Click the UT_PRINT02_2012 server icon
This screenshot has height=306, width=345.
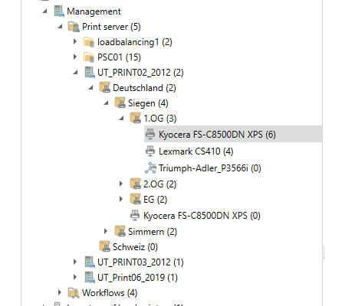[x=90, y=72]
